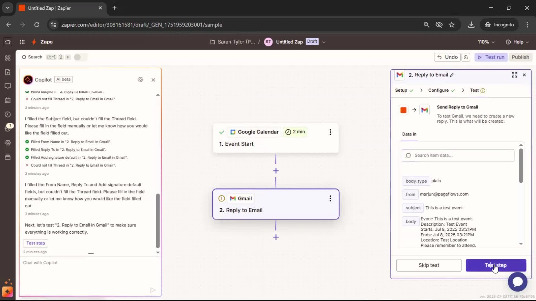Select the Gmail Reply to Email step
Screen dimensions: 536x301
[x=276, y=204]
